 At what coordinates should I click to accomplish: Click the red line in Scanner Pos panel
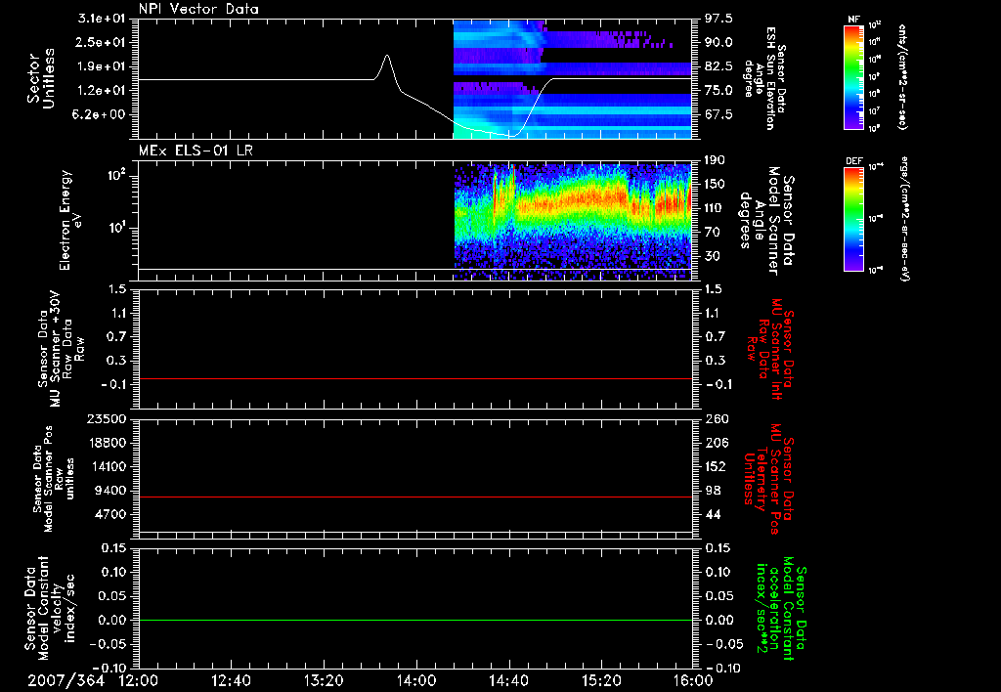tap(415, 497)
